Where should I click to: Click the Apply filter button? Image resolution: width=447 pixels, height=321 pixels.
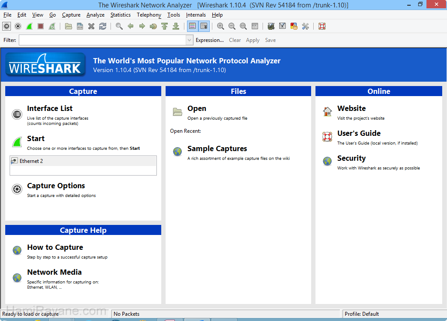[x=253, y=40]
